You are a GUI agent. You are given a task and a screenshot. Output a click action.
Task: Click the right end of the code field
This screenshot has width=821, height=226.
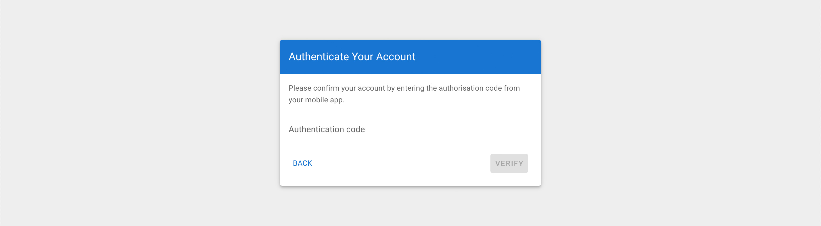(523, 129)
